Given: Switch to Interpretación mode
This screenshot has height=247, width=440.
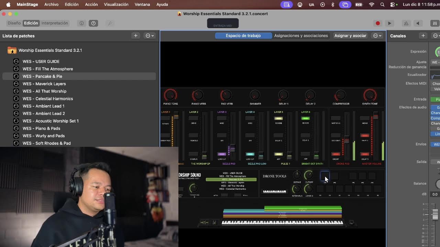Looking at the screenshot, I should [55, 23].
